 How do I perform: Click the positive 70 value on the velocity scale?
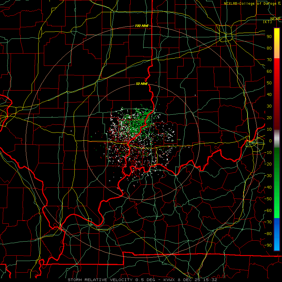(x=269, y=60)
